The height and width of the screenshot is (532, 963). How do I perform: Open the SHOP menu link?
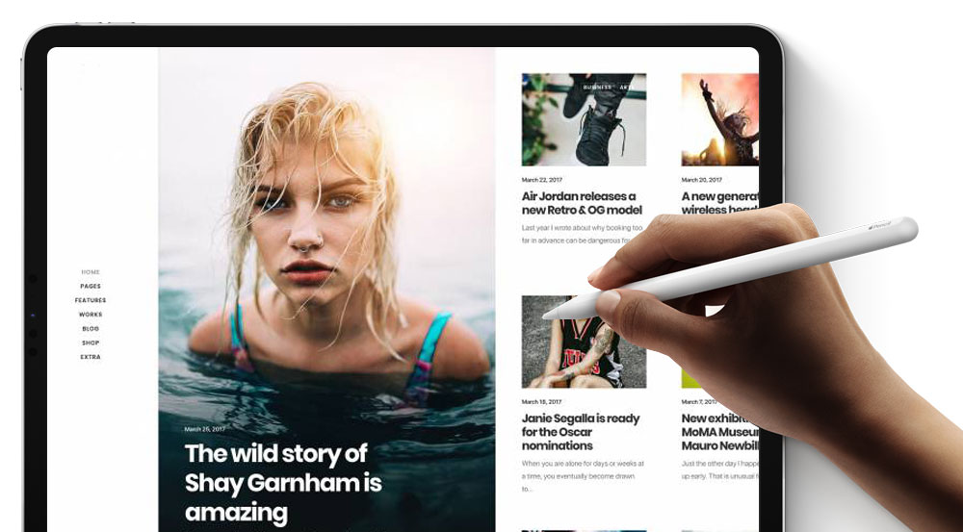(91, 342)
